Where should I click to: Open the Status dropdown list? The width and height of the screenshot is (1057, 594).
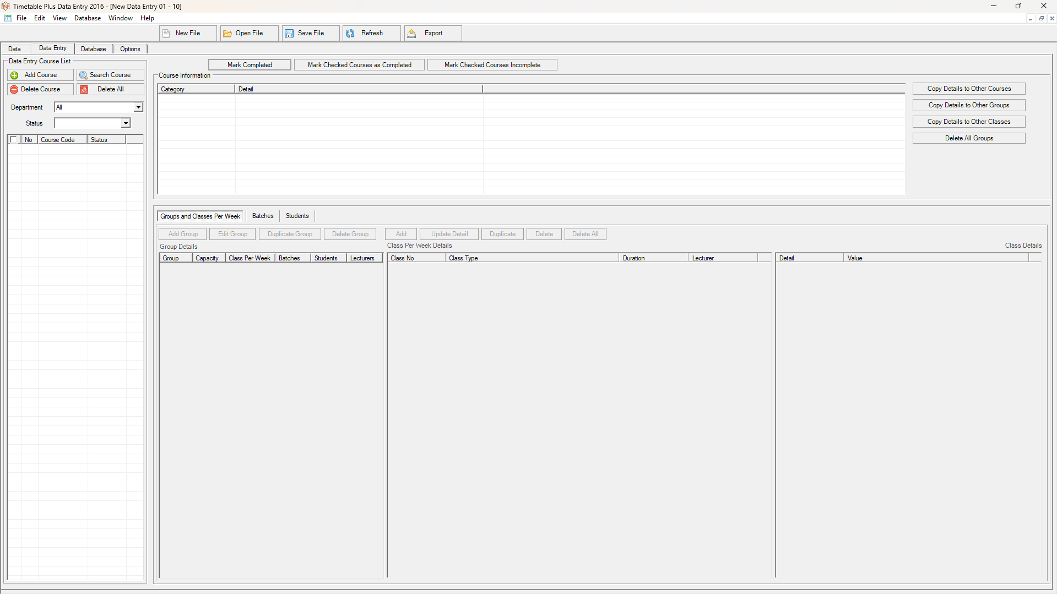(126, 123)
